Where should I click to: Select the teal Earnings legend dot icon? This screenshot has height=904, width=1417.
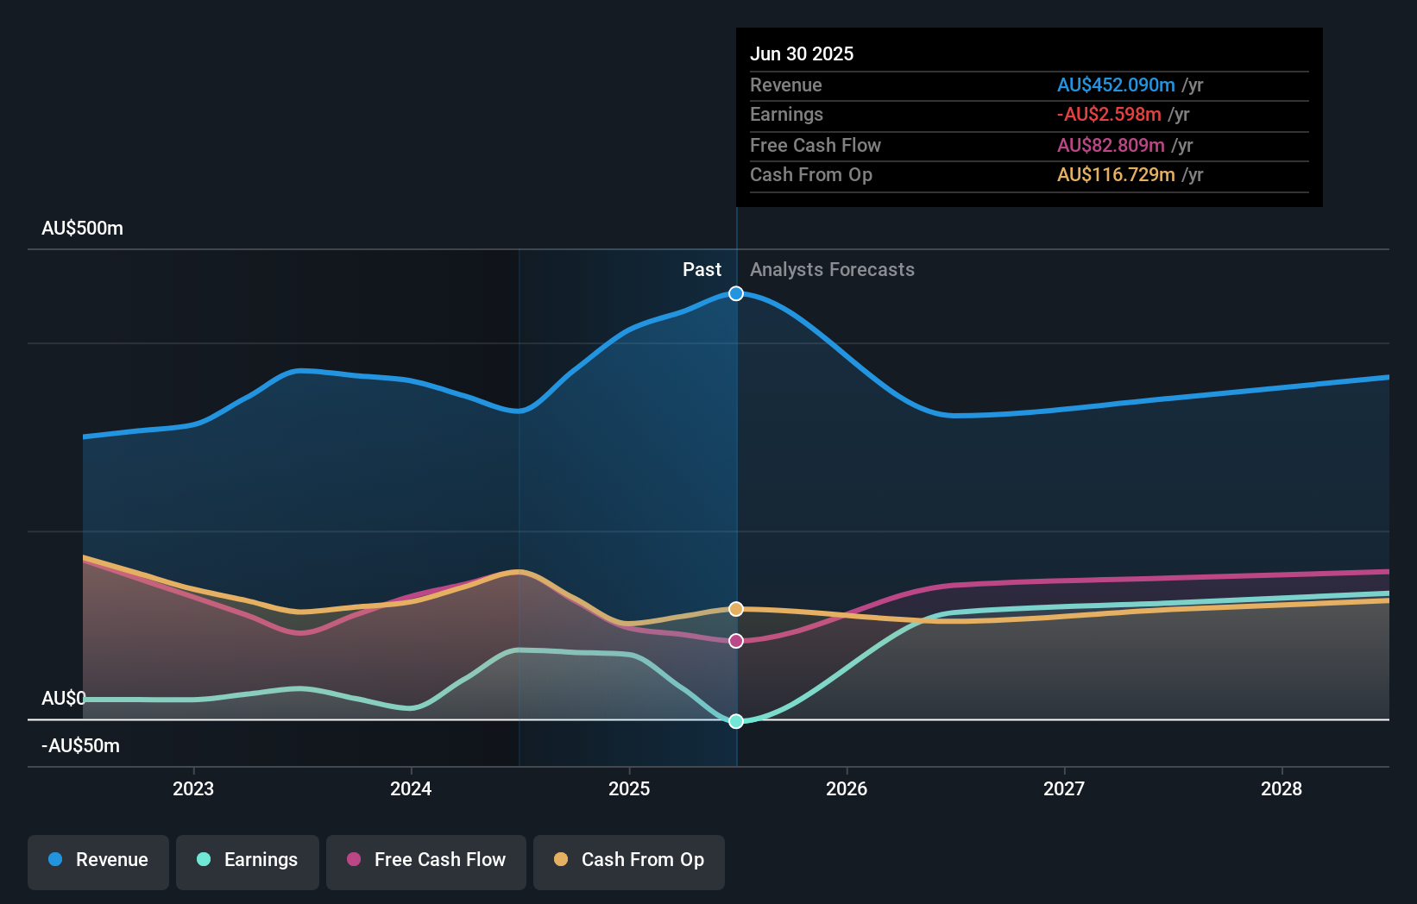click(203, 860)
